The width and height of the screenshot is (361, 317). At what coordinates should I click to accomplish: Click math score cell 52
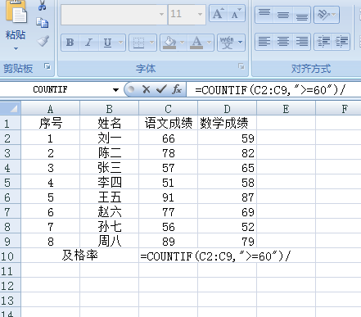[x=227, y=226]
